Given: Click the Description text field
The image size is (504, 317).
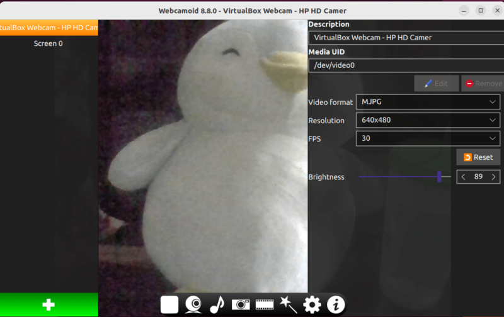Looking at the screenshot, I should click(x=406, y=38).
